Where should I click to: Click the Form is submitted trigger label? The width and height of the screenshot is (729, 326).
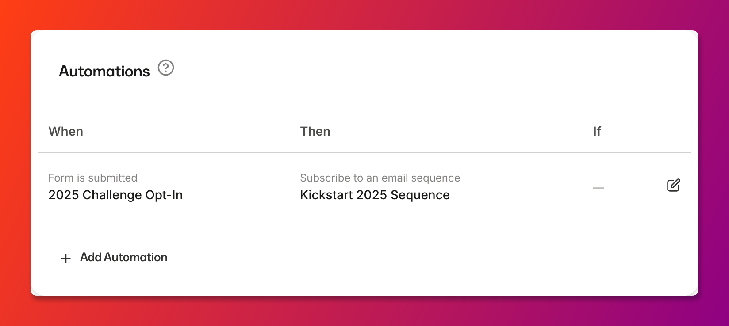(x=93, y=178)
